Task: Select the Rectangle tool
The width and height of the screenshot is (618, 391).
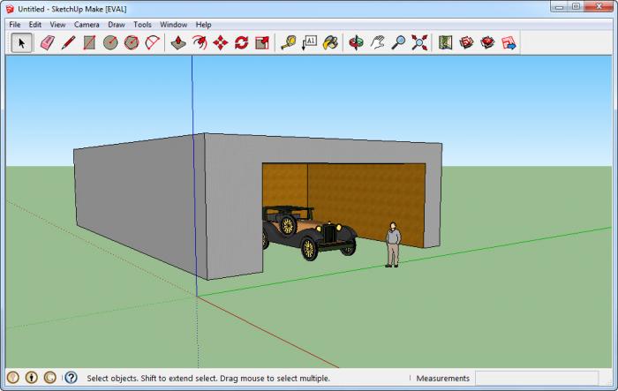Action: coord(89,42)
